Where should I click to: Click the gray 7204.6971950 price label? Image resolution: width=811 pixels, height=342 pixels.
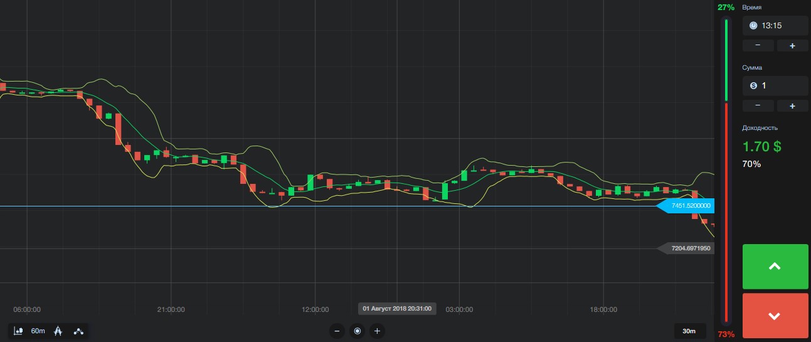(686, 248)
